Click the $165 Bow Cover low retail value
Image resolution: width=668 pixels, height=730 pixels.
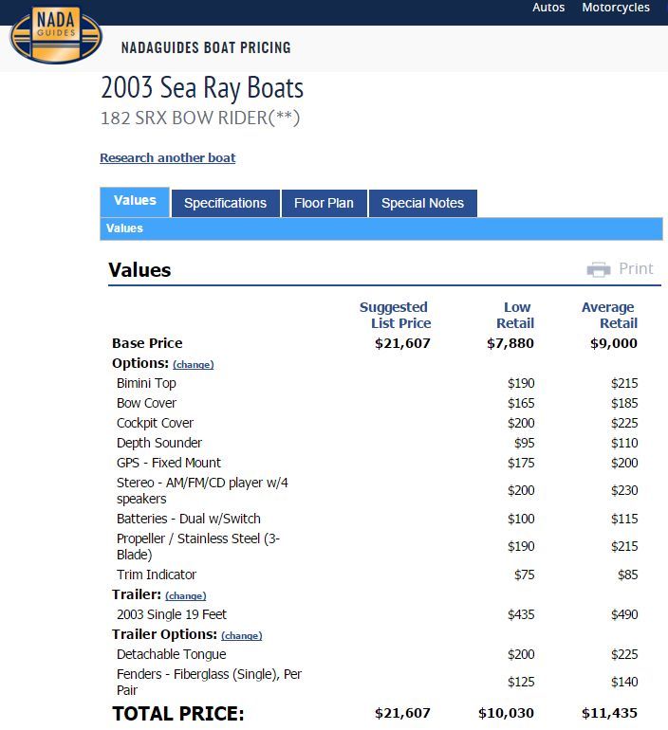click(x=521, y=403)
